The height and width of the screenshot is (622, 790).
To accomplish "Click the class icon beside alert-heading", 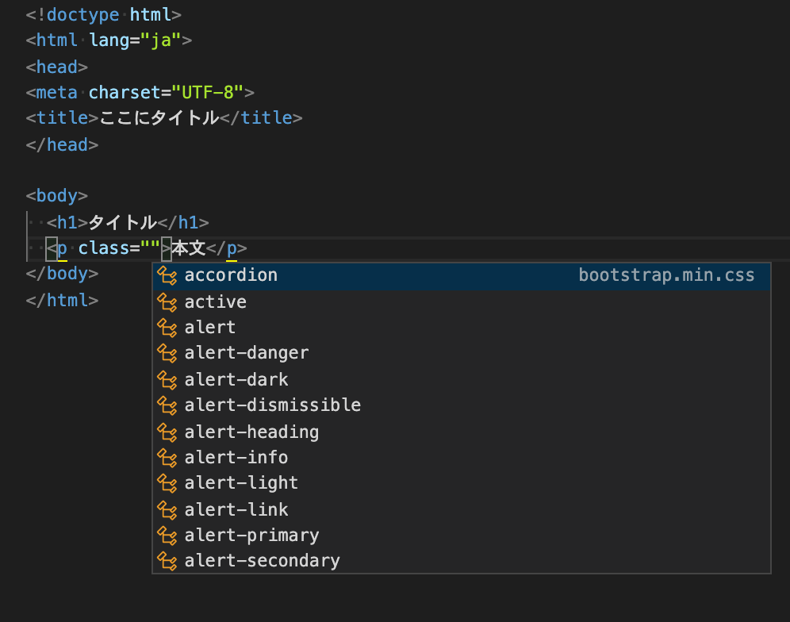I will pyautogui.click(x=167, y=431).
